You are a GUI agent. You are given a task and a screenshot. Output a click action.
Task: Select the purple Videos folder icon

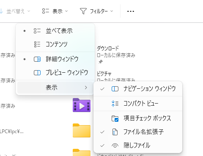click(x=82, y=105)
